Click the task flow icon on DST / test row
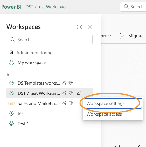The height and width of the screenshot is (147, 146). (64, 93)
